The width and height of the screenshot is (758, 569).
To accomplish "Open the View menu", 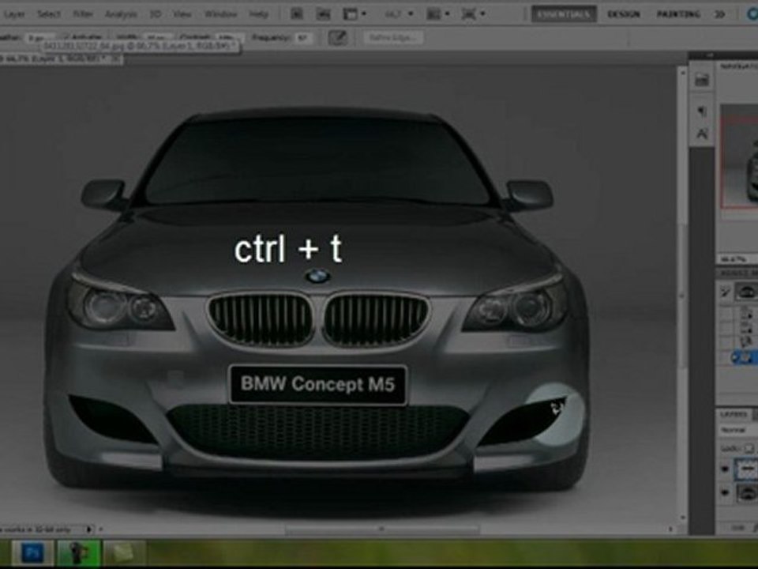I will (x=182, y=14).
